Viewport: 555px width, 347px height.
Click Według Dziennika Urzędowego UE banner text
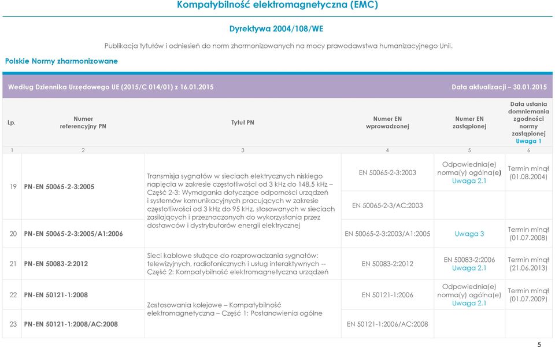[111, 87]
